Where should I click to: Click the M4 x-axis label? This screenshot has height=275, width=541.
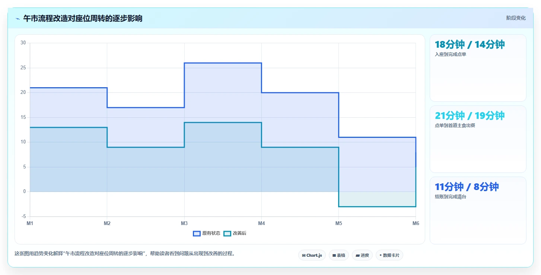(x=261, y=223)
